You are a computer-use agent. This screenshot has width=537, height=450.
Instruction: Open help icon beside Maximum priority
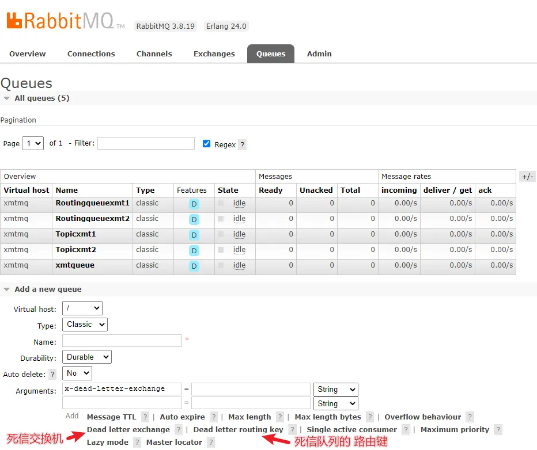click(x=498, y=429)
